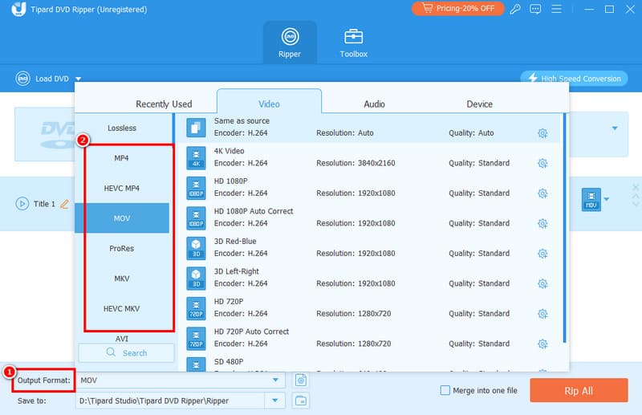
Task: Play the Title 1 preview
Action: (x=22, y=204)
